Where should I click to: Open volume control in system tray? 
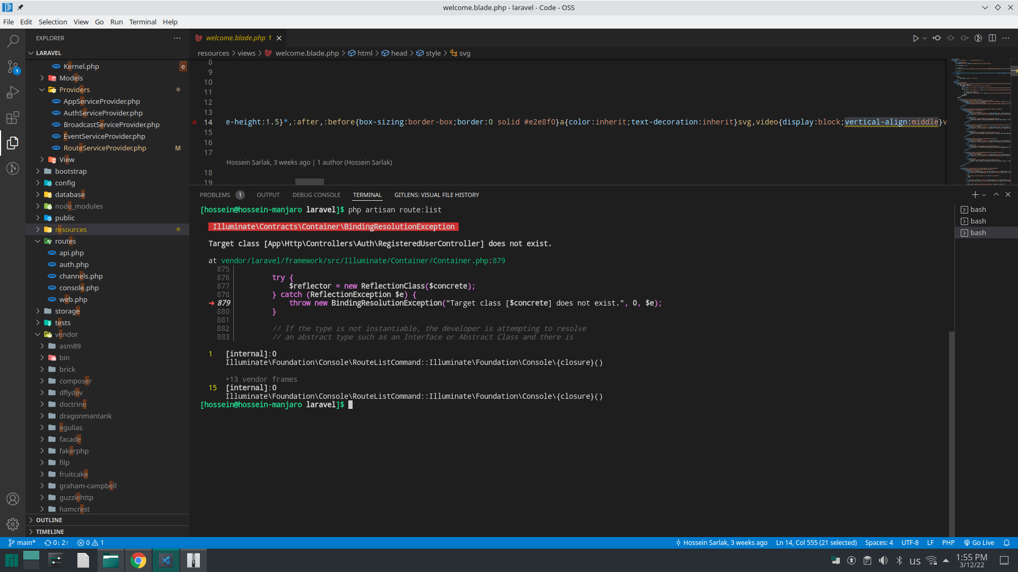click(x=883, y=560)
